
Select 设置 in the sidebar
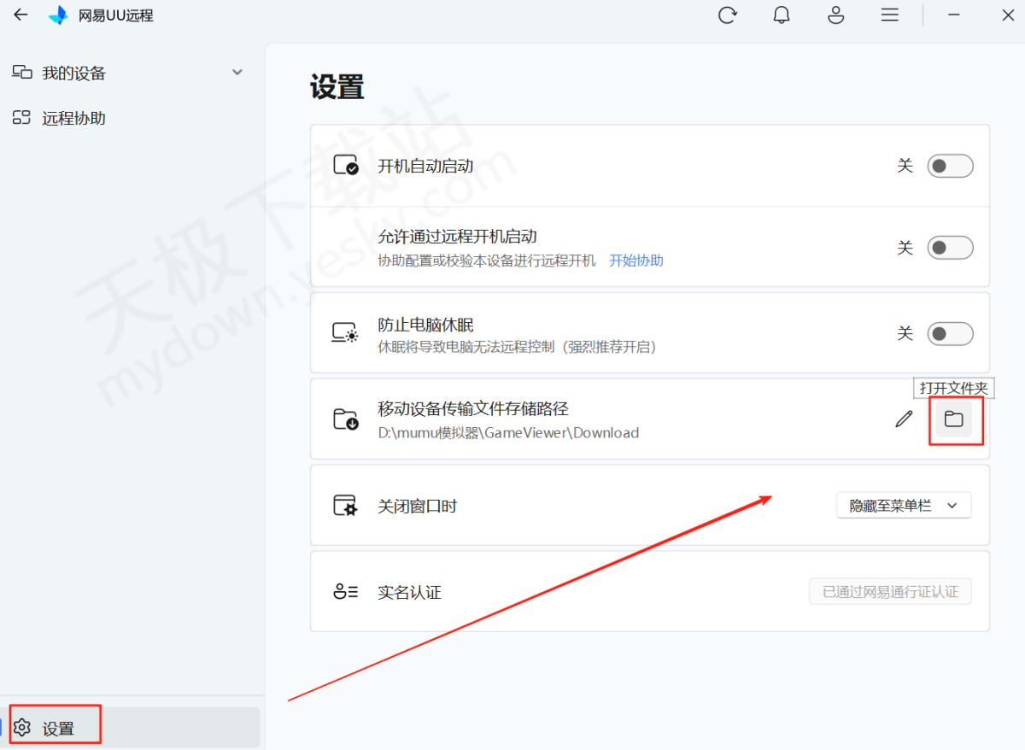click(x=58, y=728)
